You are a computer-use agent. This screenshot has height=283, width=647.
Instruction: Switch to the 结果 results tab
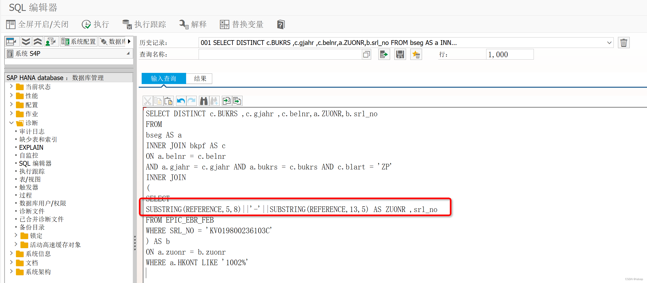click(x=199, y=78)
